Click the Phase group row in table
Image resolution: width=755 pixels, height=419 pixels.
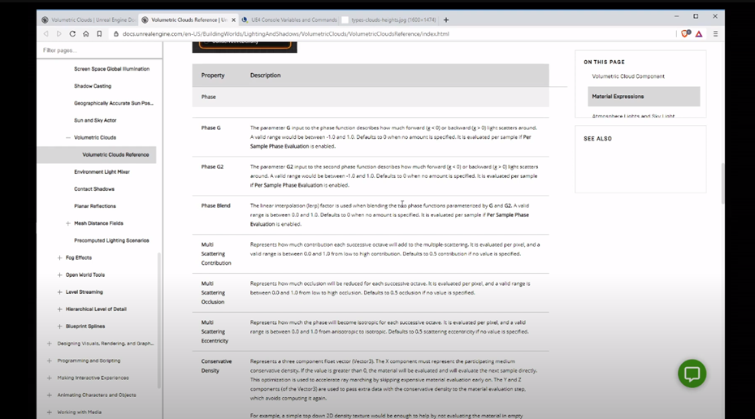point(371,97)
